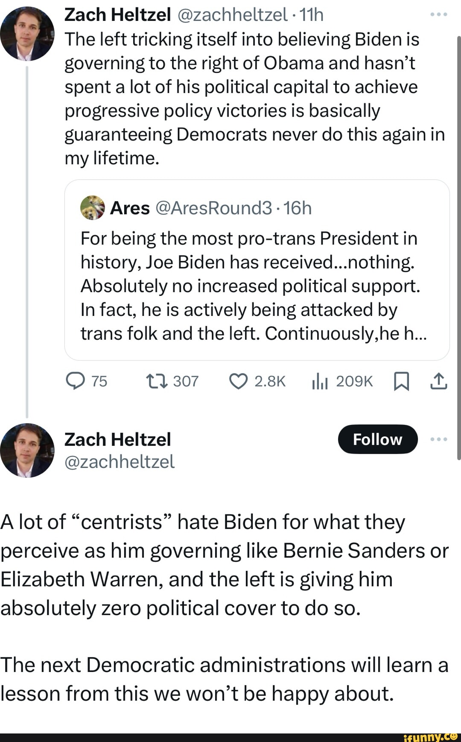
Task: Open the more menu beside Follow button
Action: click(439, 439)
